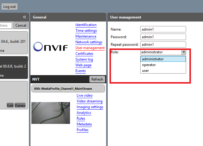Select MediaProfile_Channel1_MainStream profile
203x146 pixels.
point(68,88)
